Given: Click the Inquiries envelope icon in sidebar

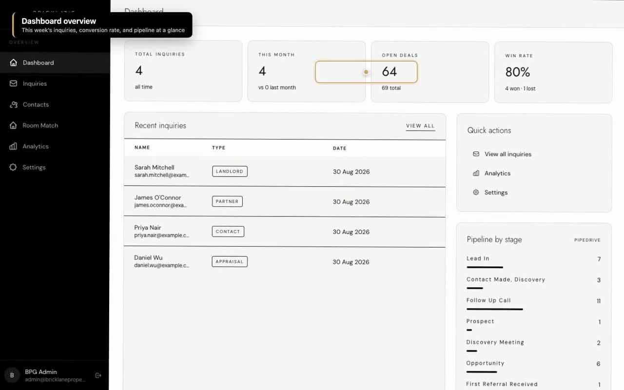Looking at the screenshot, I should [13, 83].
